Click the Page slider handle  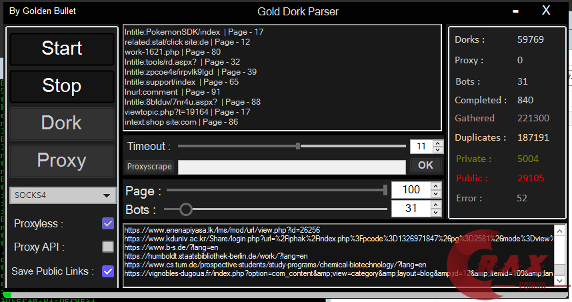click(385, 191)
